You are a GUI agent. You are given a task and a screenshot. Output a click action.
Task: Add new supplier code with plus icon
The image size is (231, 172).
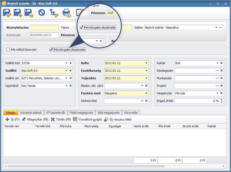[71, 63]
